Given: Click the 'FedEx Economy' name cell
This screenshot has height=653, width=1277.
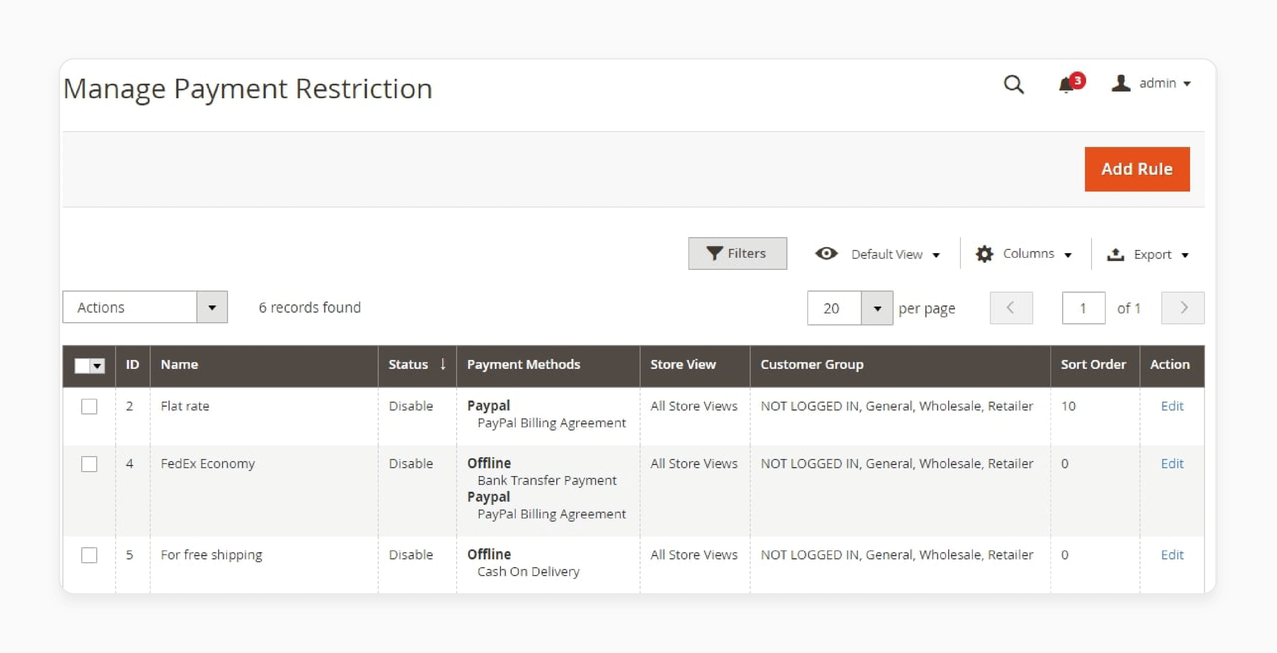Looking at the screenshot, I should [x=208, y=464].
